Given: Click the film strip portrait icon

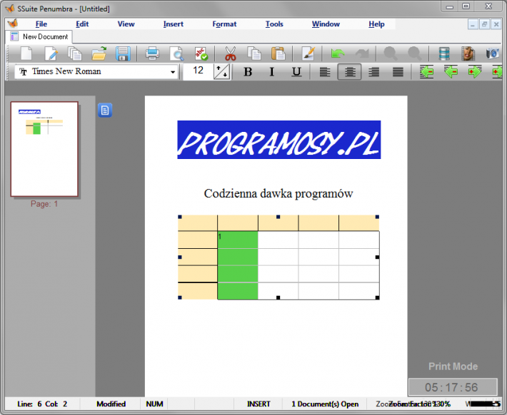Looking at the screenshot, I should 468,53.
